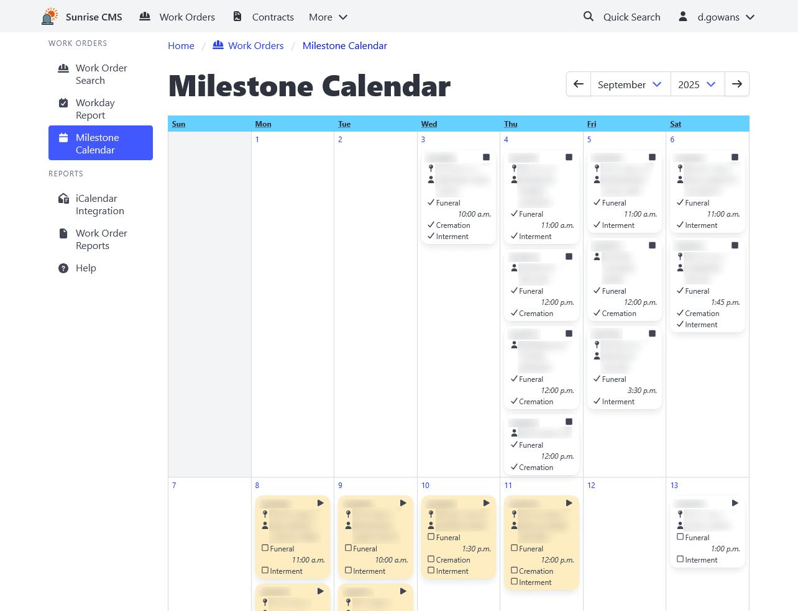This screenshot has height=611, width=798.
Task: Select iCalendar Integration in sidebar
Action: click(x=101, y=205)
